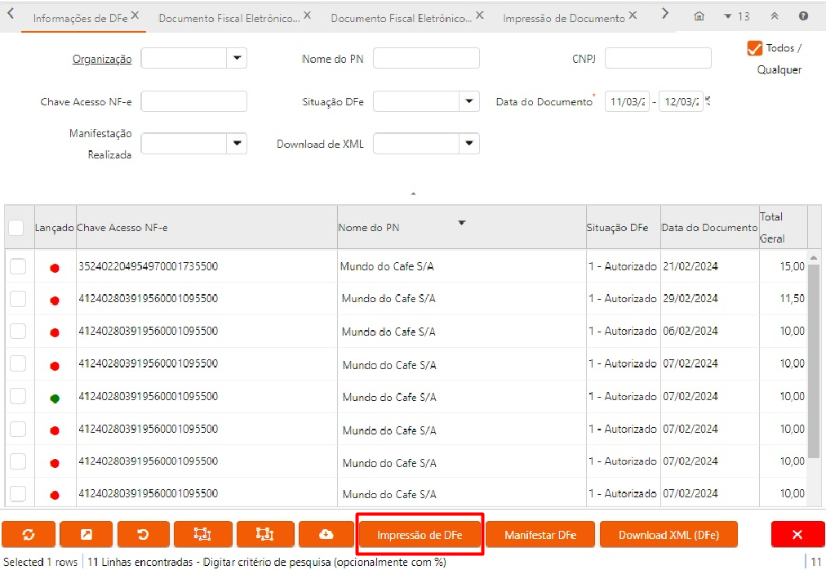Screen dimensions: 826x570
Task: Open help with the question mark icon
Action: tap(803, 16)
